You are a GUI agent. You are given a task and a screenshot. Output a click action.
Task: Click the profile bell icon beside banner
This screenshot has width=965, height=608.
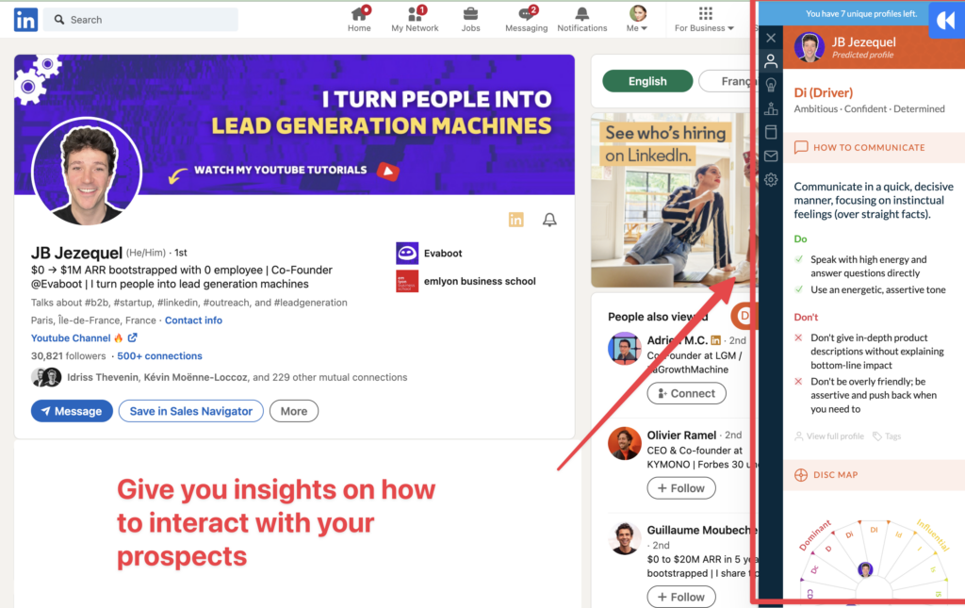[549, 220]
